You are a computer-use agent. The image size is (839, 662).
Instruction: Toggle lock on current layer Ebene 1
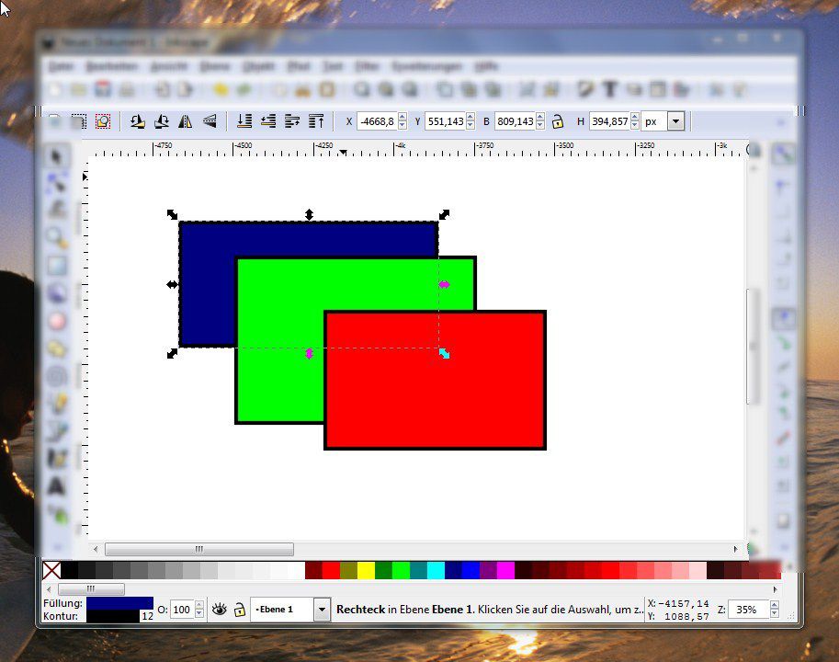pos(240,609)
